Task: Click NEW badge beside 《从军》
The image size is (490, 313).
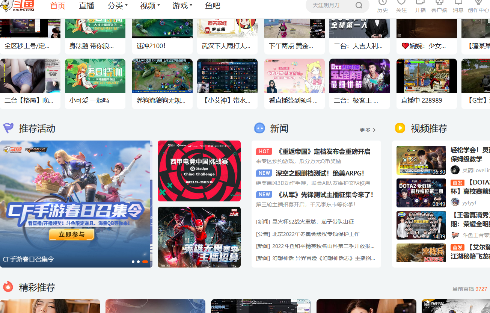Action: click(264, 195)
